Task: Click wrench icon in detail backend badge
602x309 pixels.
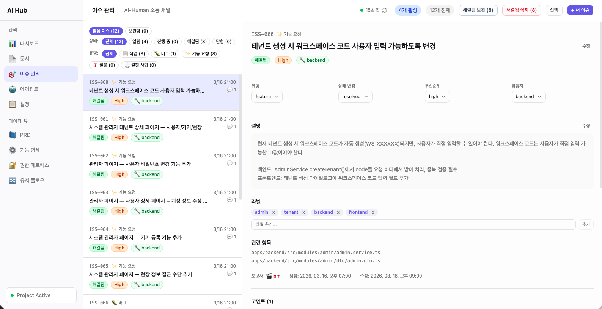Action: point(302,60)
